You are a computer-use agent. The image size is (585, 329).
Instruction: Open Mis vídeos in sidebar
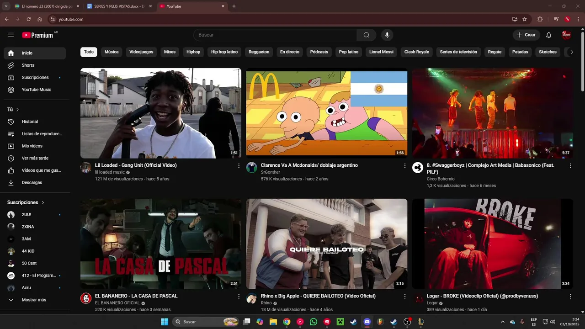click(x=35, y=146)
